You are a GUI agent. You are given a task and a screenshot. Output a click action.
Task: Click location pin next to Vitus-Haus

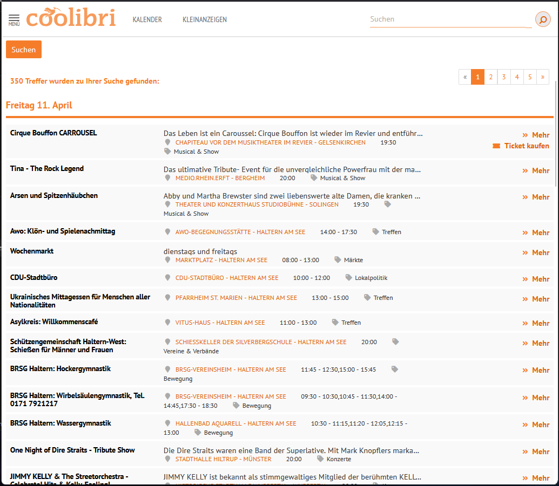[167, 323]
